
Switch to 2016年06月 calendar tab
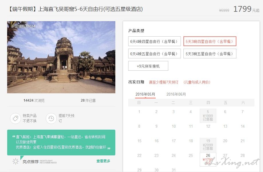point(176,94)
